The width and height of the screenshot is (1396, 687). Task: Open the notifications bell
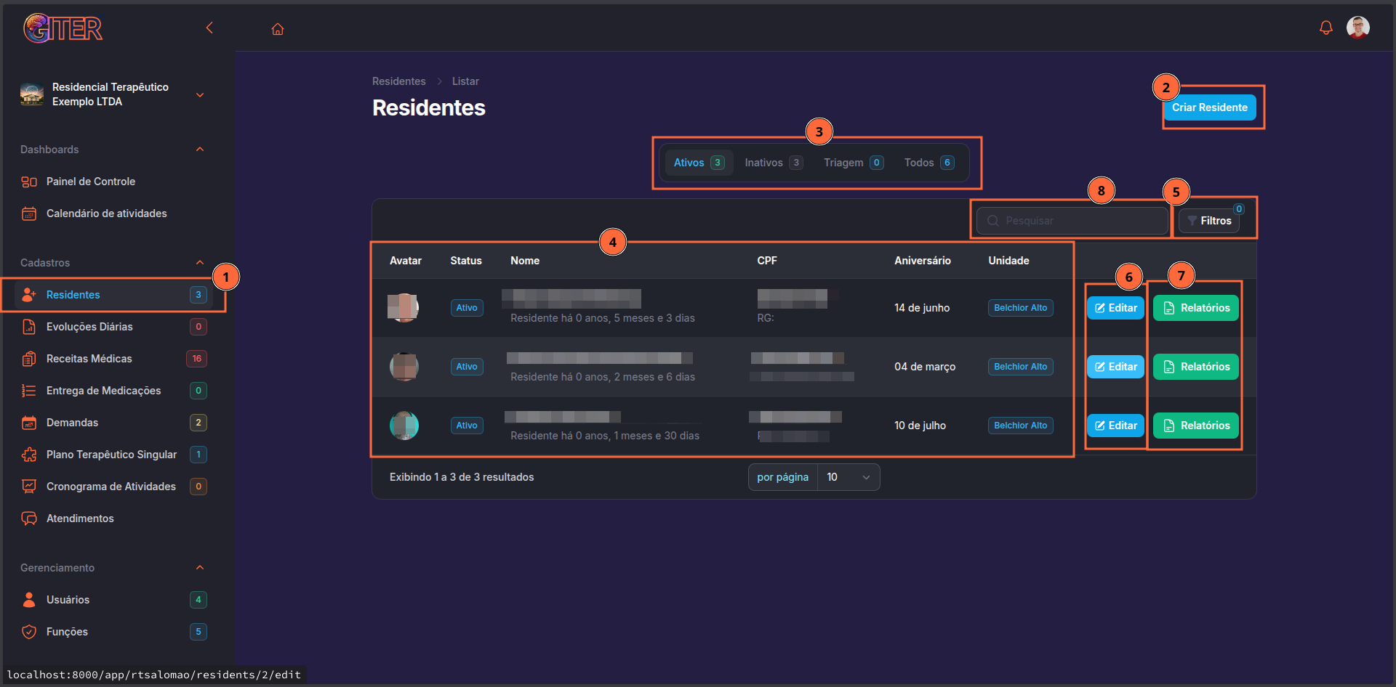tap(1325, 28)
